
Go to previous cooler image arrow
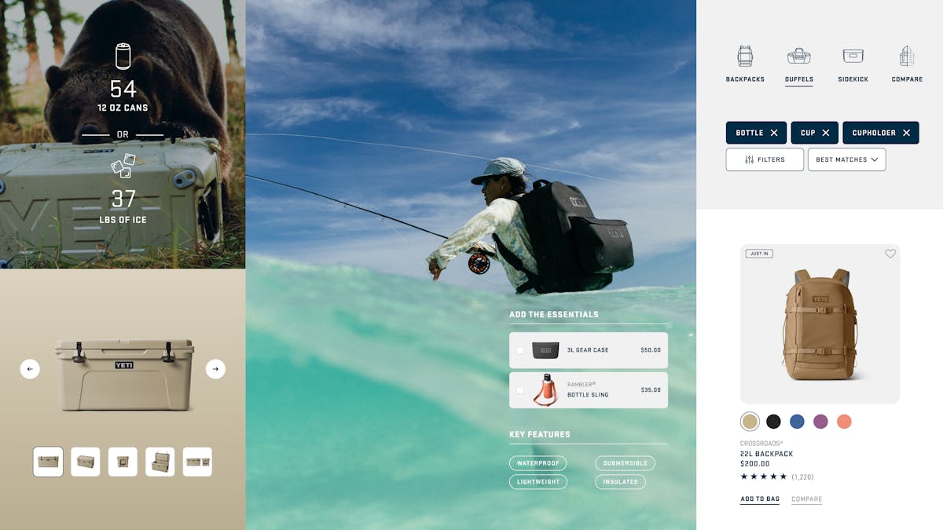coord(30,368)
